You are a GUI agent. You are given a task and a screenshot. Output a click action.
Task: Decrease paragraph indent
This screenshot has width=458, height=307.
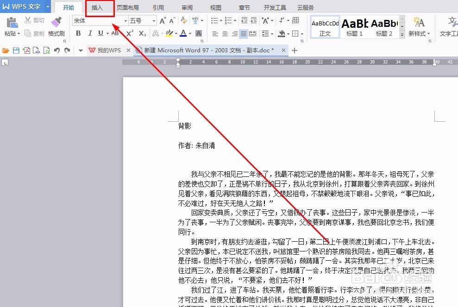(244, 20)
